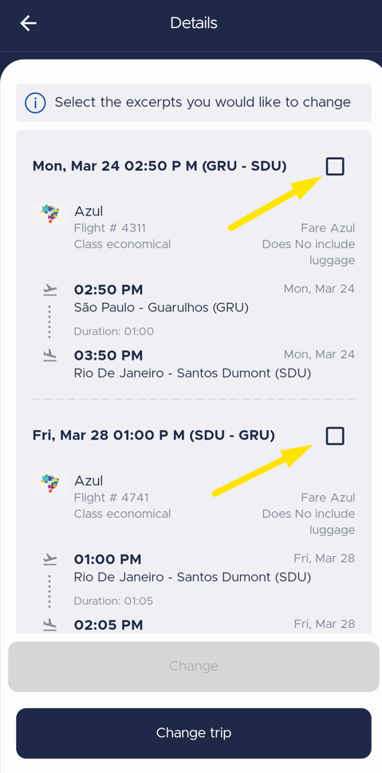Viewport: 382px width, 773px height.
Task: Tap São Paulo - Guarulhos (GRU) departure text
Action: (161, 308)
